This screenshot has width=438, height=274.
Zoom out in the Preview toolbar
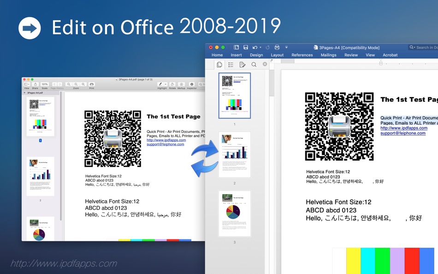[69, 84]
